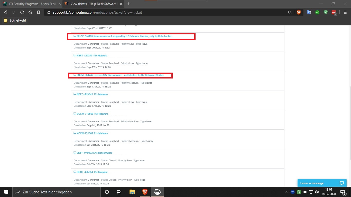Screen dimensions: 351x197
Task: Reload the current page
Action: (x=22, y=12)
